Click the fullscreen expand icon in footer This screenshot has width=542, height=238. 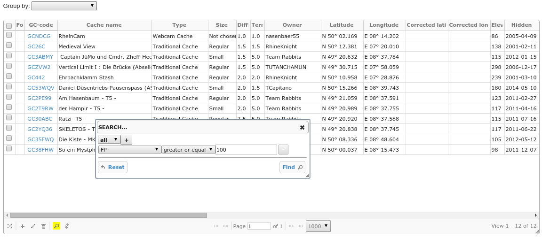[x=9, y=226]
